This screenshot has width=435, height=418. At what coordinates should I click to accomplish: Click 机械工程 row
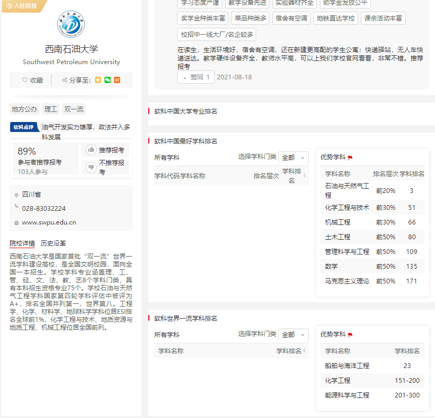point(372,222)
